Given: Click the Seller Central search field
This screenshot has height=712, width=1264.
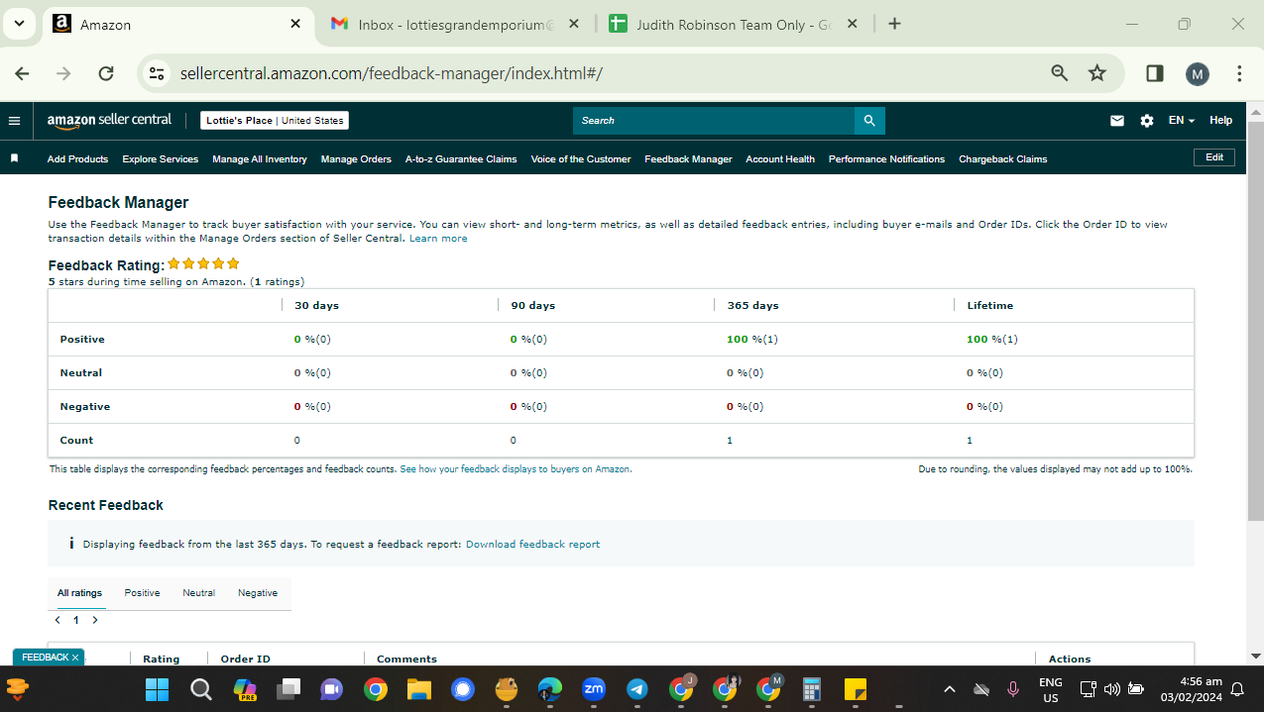Looking at the screenshot, I should (x=714, y=121).
